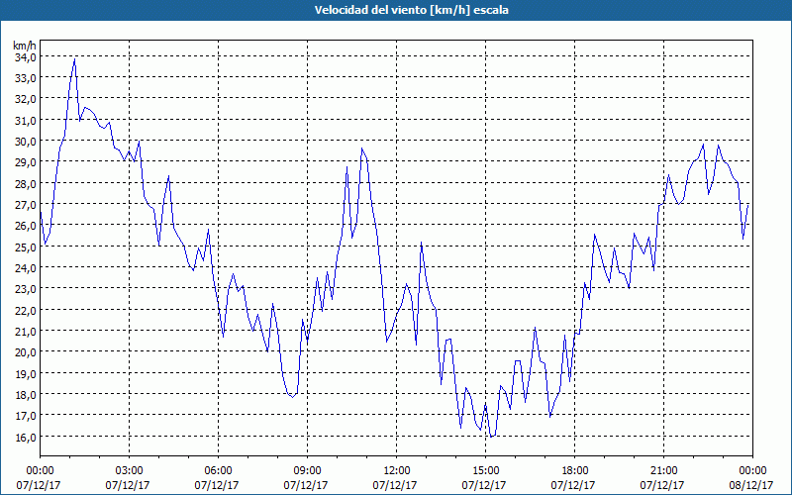Select the 23,0 y-axis value
Viewport: 792px width, 495px height.
click(25, 289)
